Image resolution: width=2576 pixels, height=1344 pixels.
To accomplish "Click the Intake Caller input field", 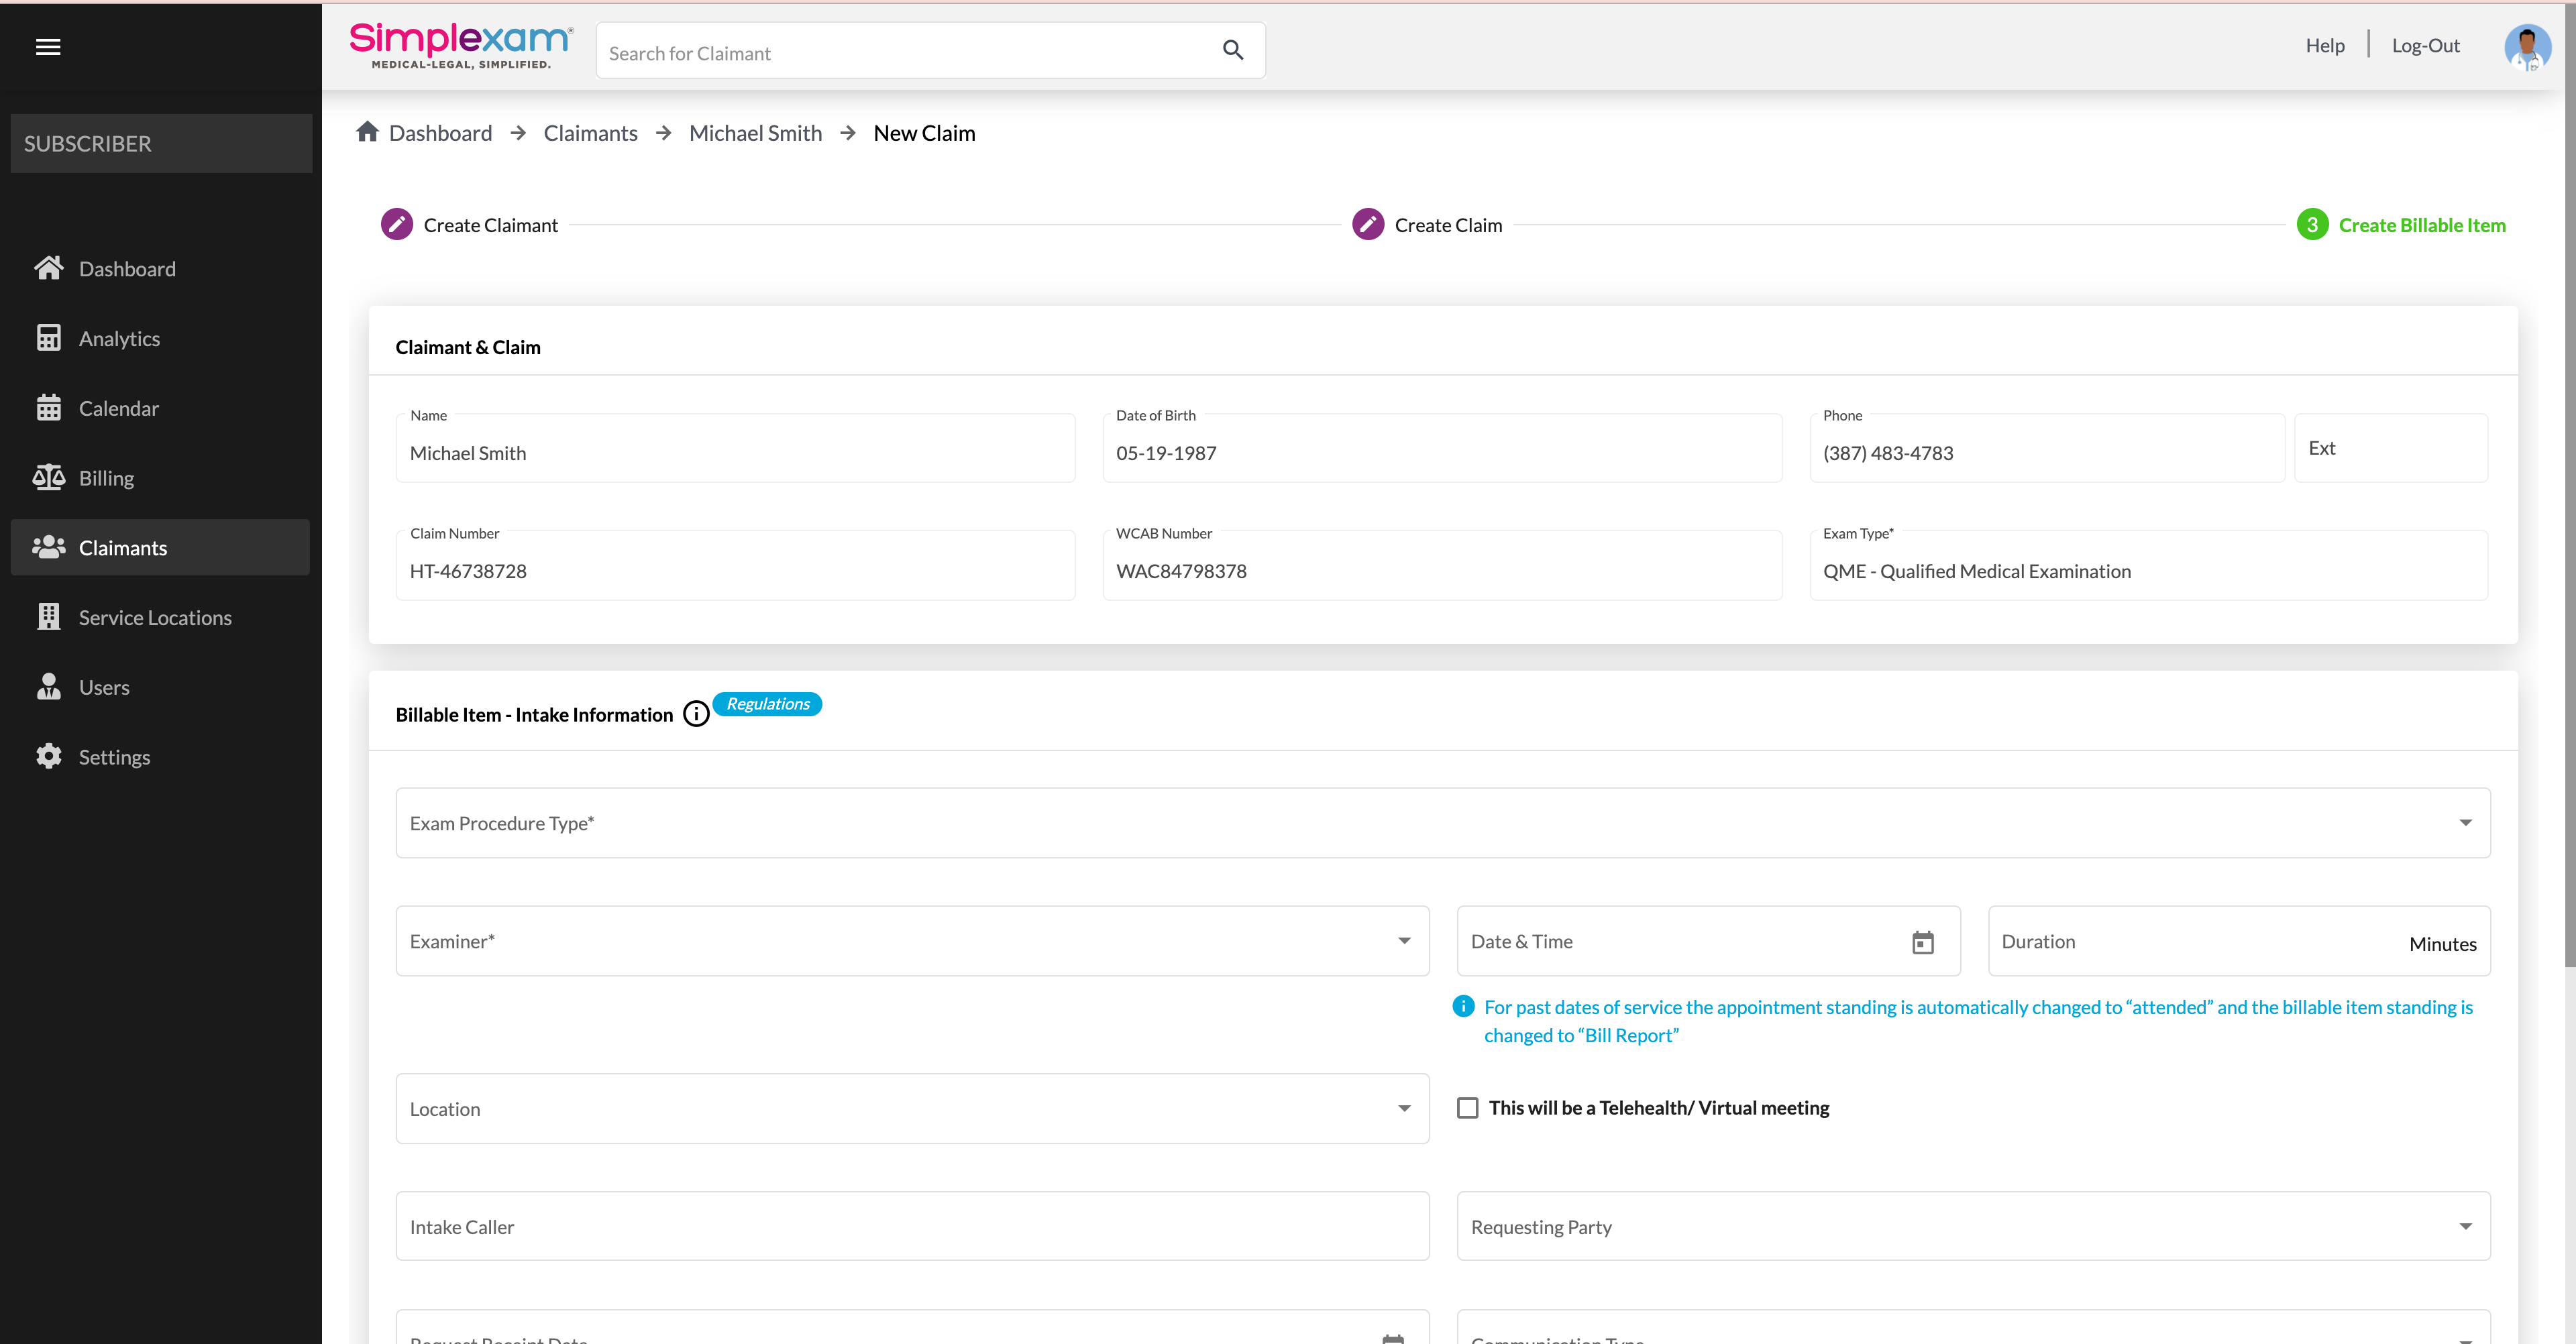I will (911, 1227).
